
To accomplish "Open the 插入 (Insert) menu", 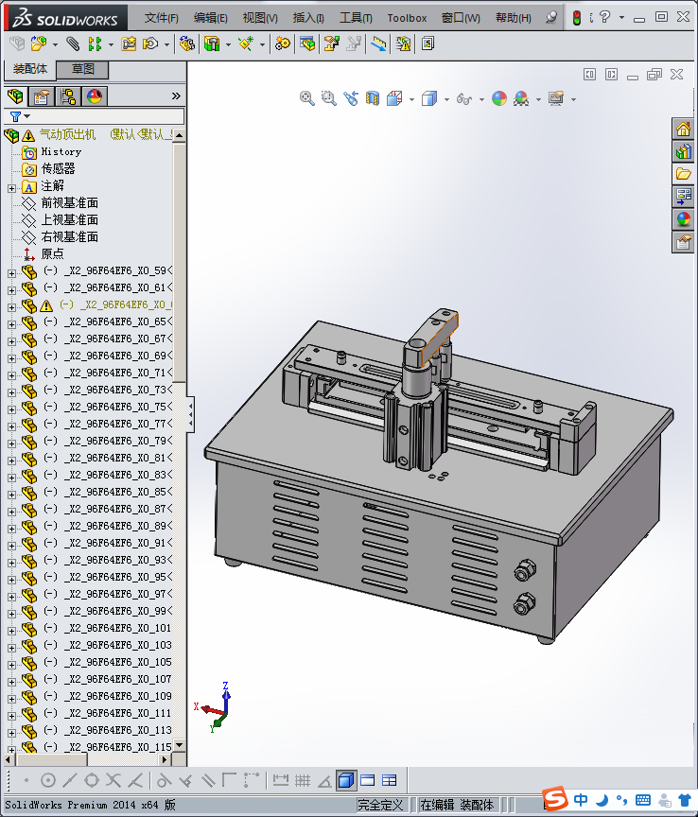I will click(308, 17).
